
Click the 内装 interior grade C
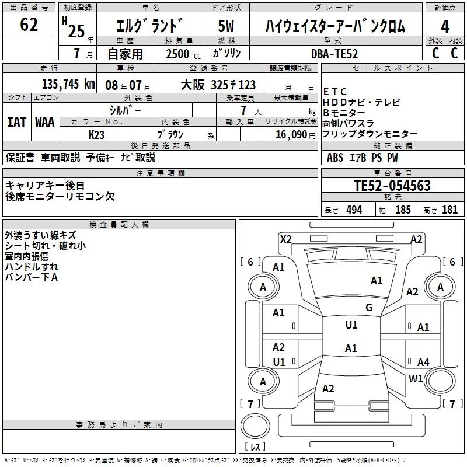point(454,53)
